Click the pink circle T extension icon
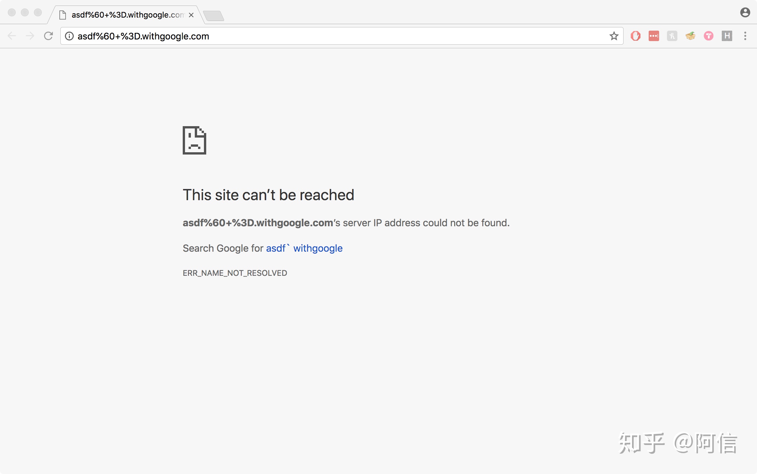This screenshot has height=474, width=757. 708,36
